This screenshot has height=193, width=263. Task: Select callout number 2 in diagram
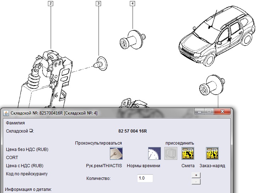pos(51,4)
